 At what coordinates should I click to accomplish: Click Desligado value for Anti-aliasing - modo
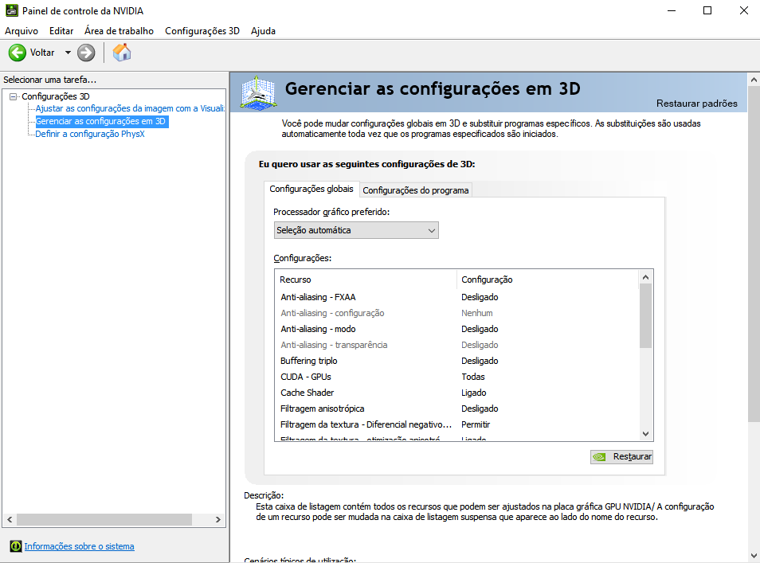480,329
